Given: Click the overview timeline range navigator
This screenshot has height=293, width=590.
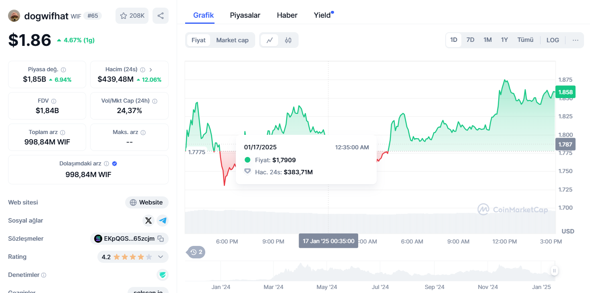Looking at the screenshot, I should click(370, 271).
